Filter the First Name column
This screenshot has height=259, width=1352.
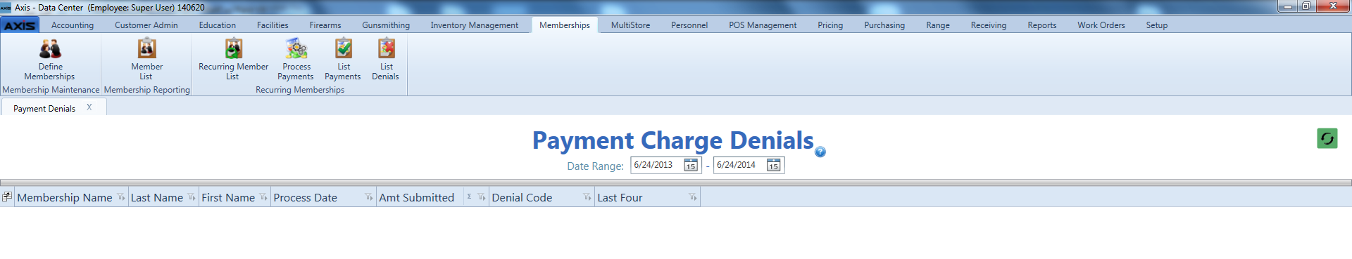(263, 197)
